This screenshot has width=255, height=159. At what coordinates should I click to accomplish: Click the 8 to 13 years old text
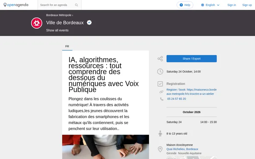click(177, 134)
